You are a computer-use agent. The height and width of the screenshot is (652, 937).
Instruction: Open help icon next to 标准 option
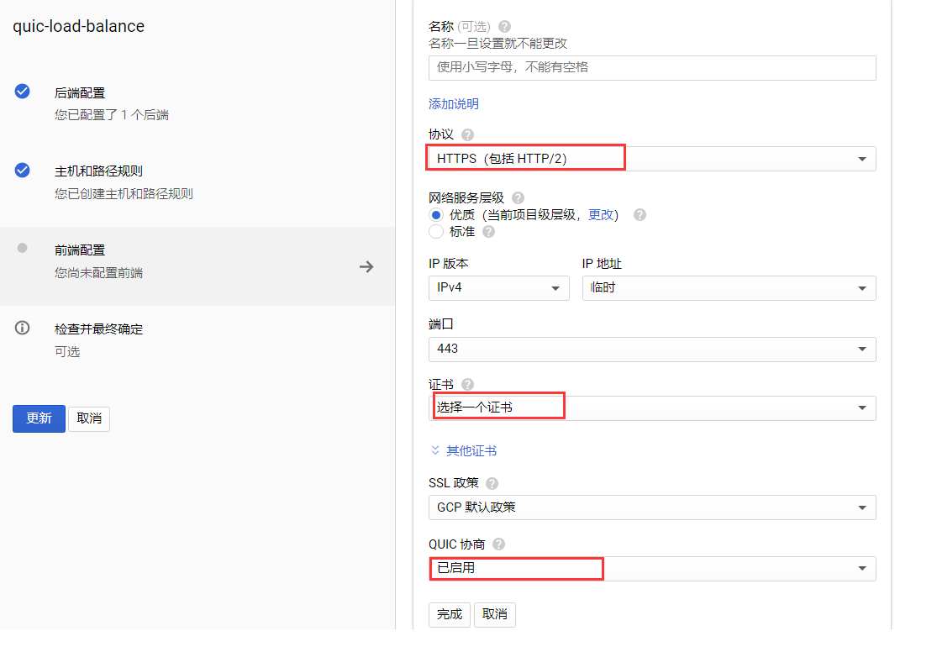[x=489, y=232]
